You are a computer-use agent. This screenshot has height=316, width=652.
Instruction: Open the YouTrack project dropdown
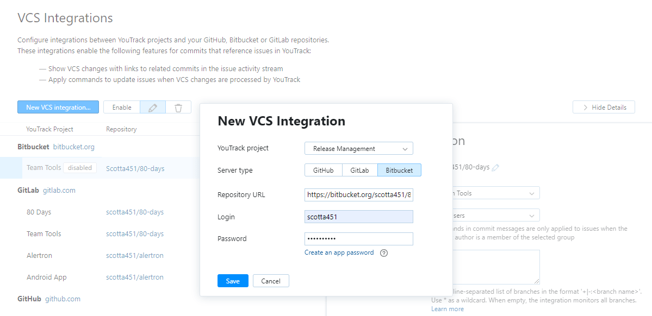coord(358,148)
